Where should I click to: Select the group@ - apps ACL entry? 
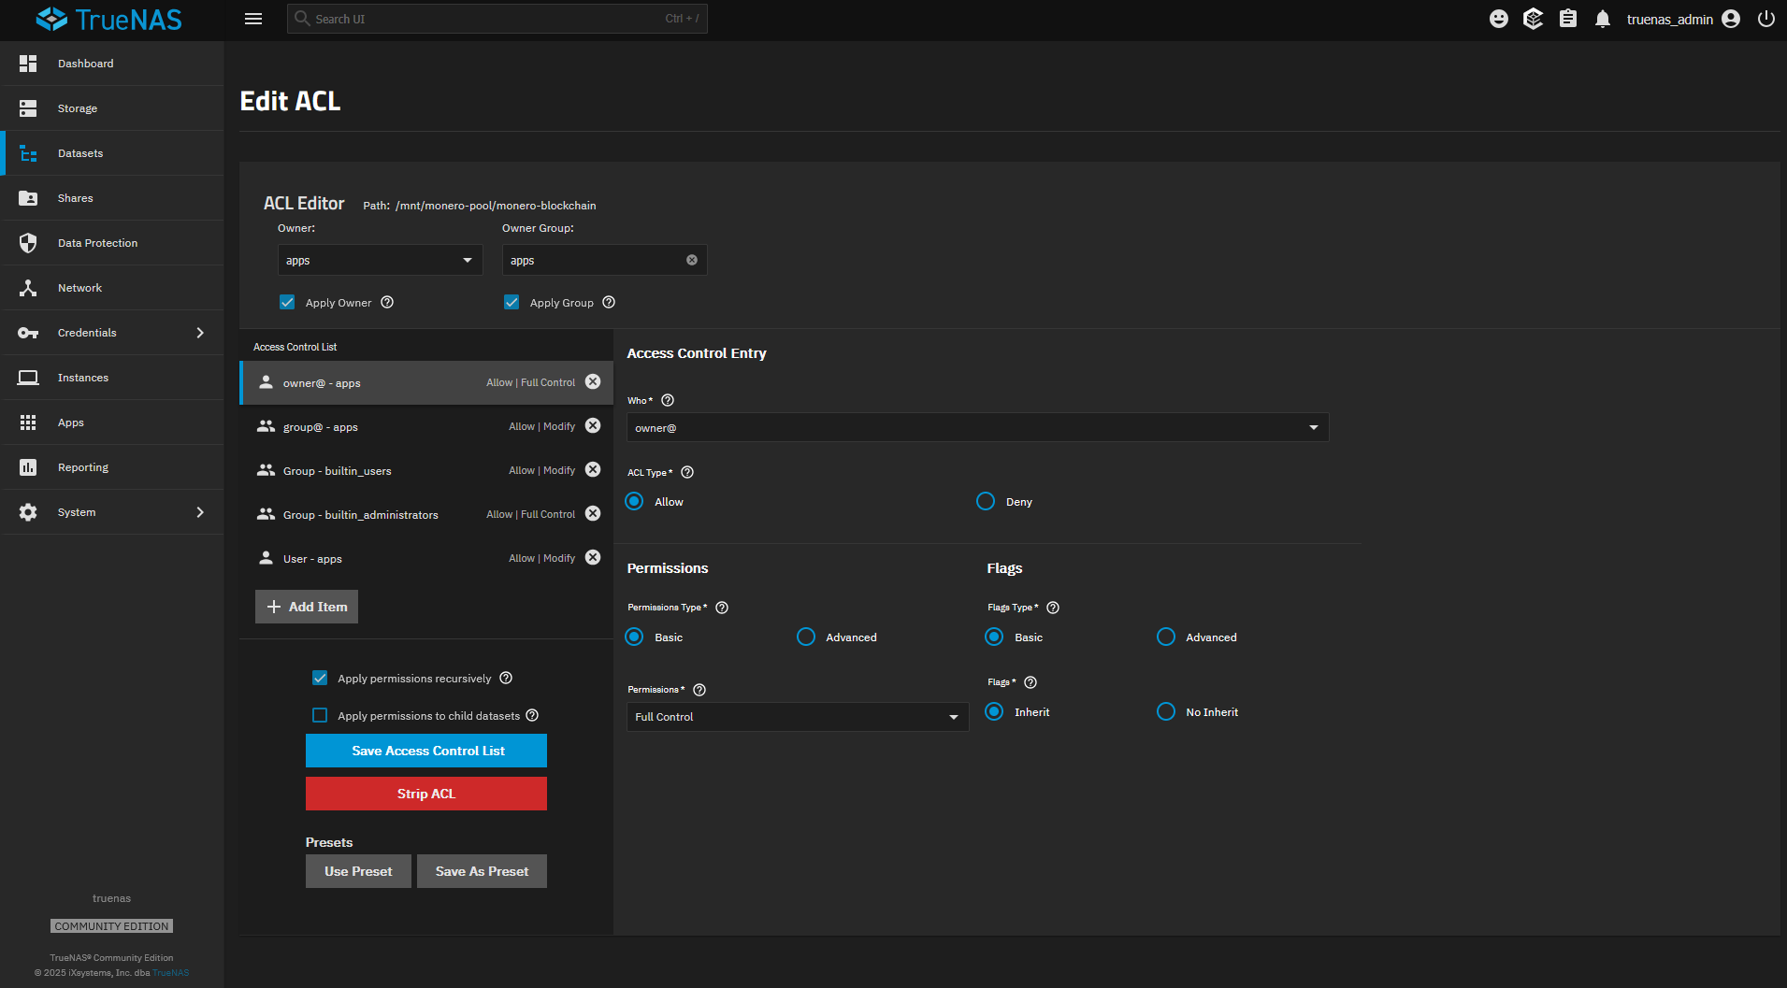(374, 426)
